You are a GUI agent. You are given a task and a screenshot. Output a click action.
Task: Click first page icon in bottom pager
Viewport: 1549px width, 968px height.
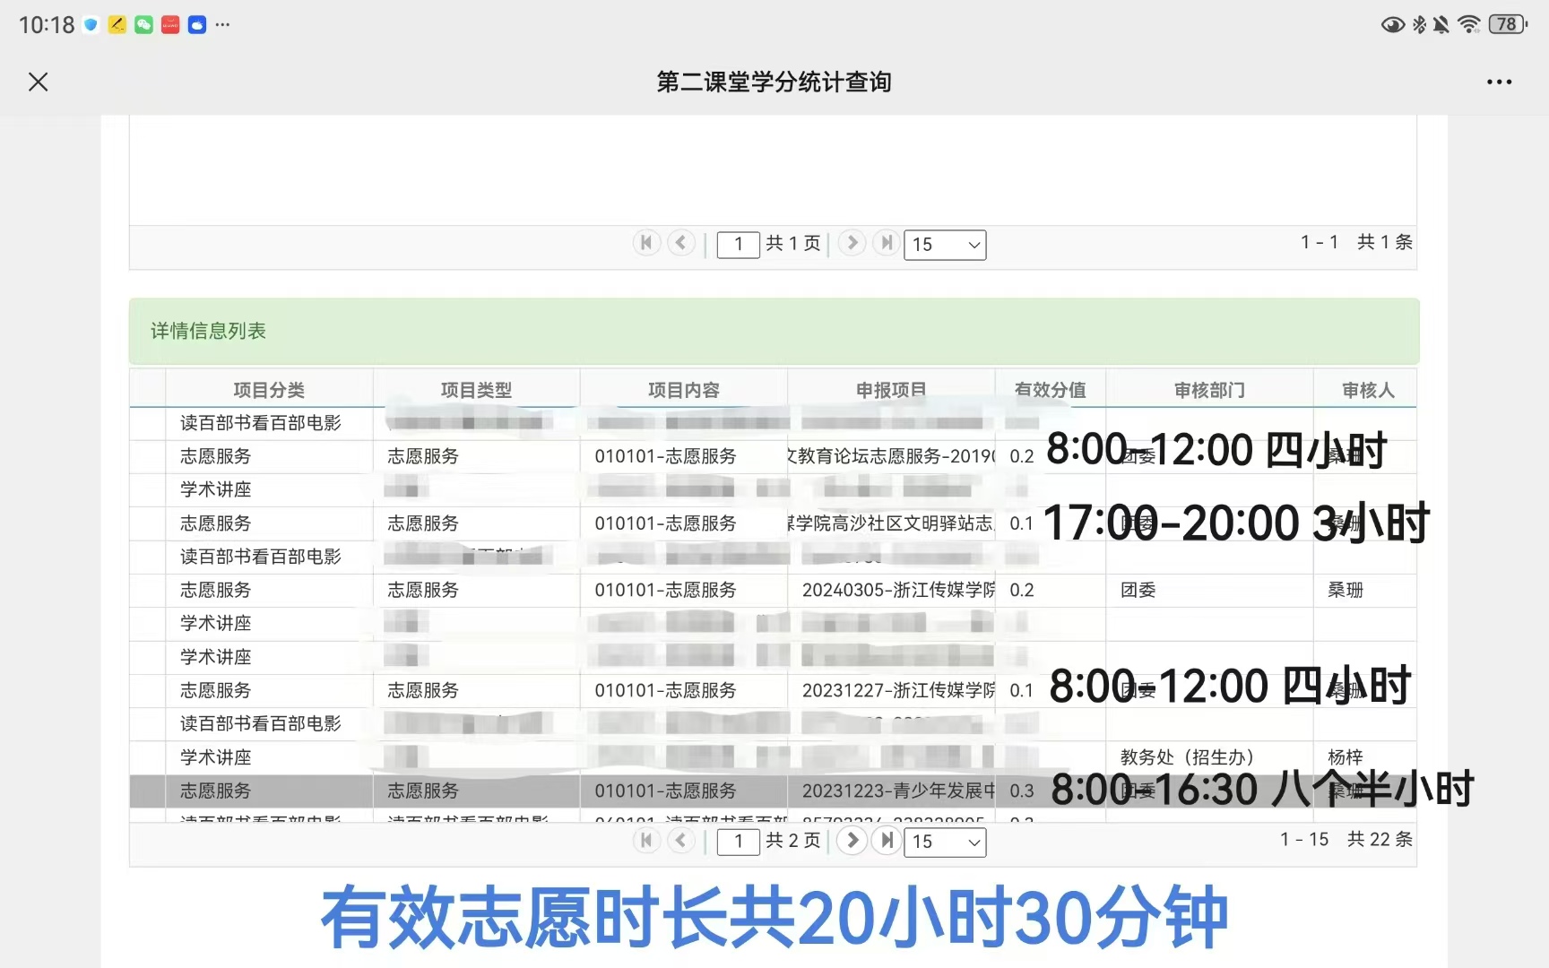click(645, 841)
